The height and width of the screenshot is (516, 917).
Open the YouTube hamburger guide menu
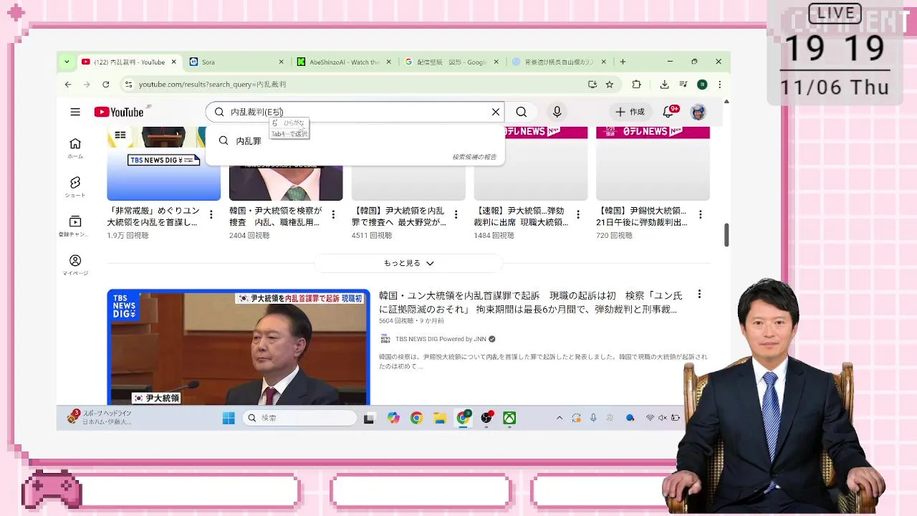click(x=75, y=112)
